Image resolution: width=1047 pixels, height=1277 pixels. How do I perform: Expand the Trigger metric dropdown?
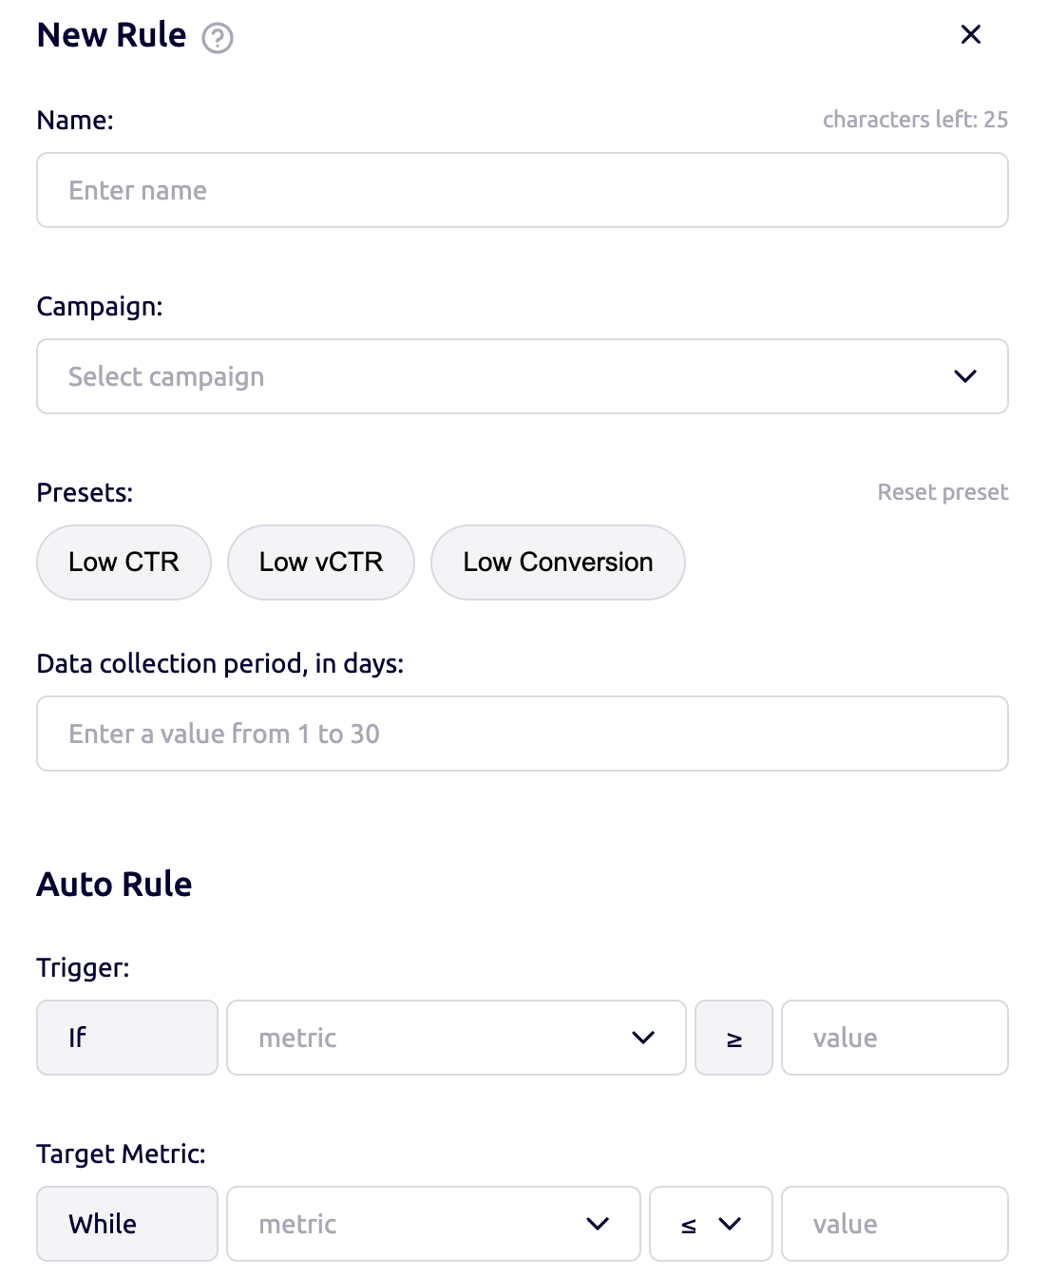tap(456, 1038)
